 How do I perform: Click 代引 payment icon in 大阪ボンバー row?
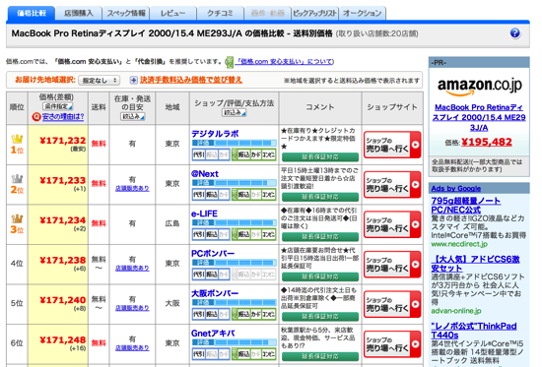(x=198, y=314)
